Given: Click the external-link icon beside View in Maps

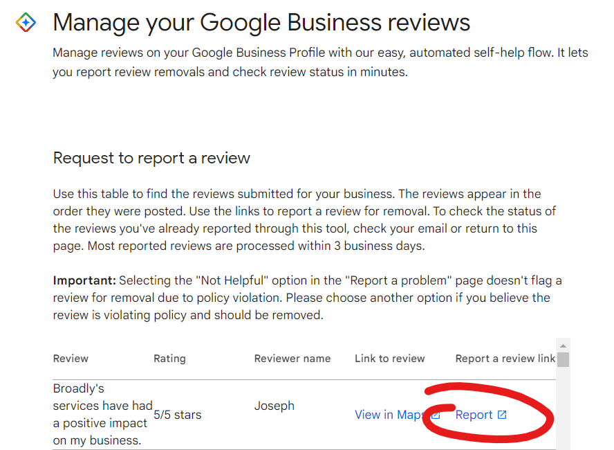Looking at the screenshot, I should point(436,414).
